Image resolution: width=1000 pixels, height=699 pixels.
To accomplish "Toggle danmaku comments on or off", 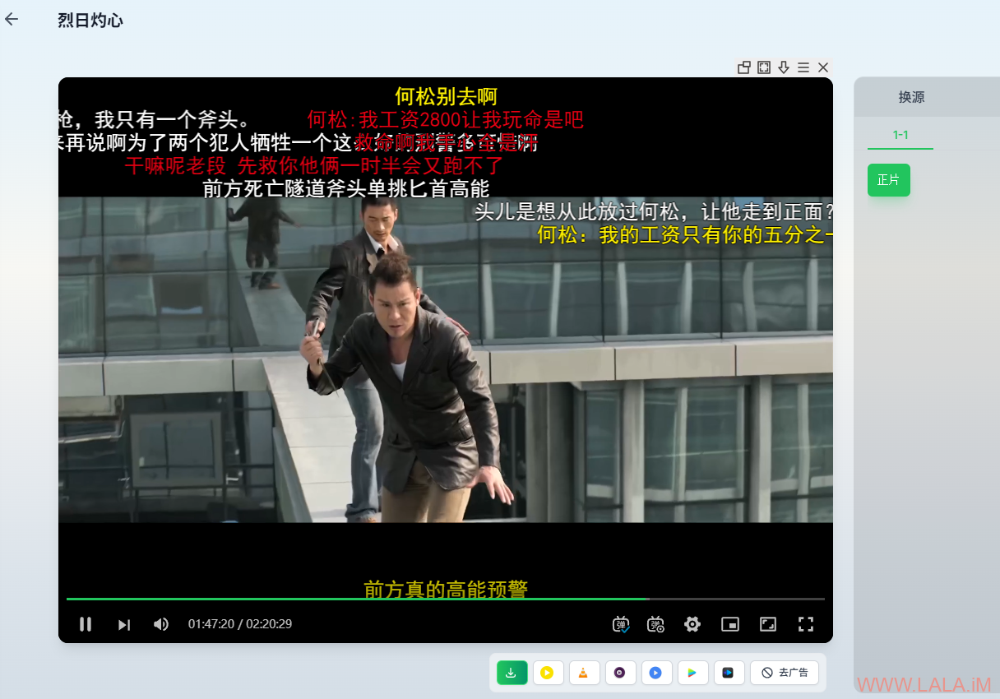I will (x=621, y=624).
